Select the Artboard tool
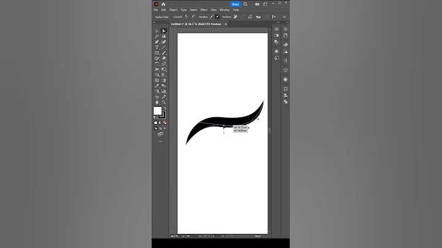 (x=157, y=97)
